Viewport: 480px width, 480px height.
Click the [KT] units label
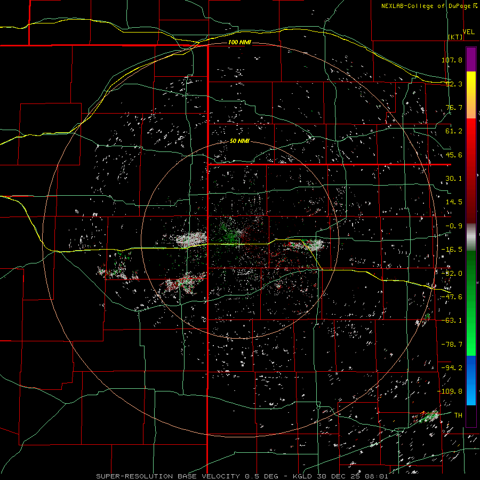(x=455, y=37)
